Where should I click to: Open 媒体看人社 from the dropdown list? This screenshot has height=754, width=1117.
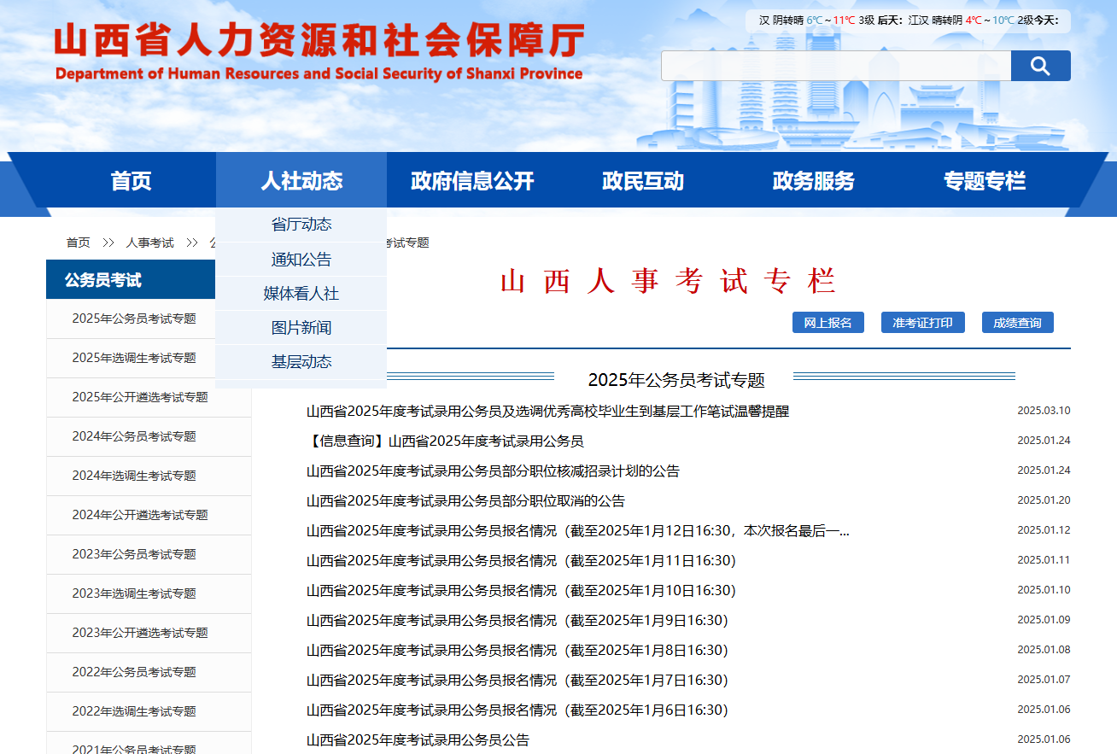301,294
